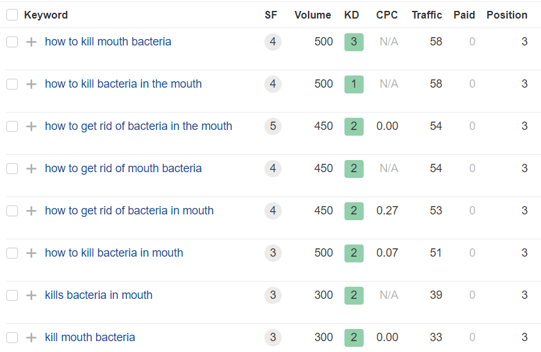Click green KD score 1 badge
The height and width of the screenshot is (352, 541).
pos(353,84)
